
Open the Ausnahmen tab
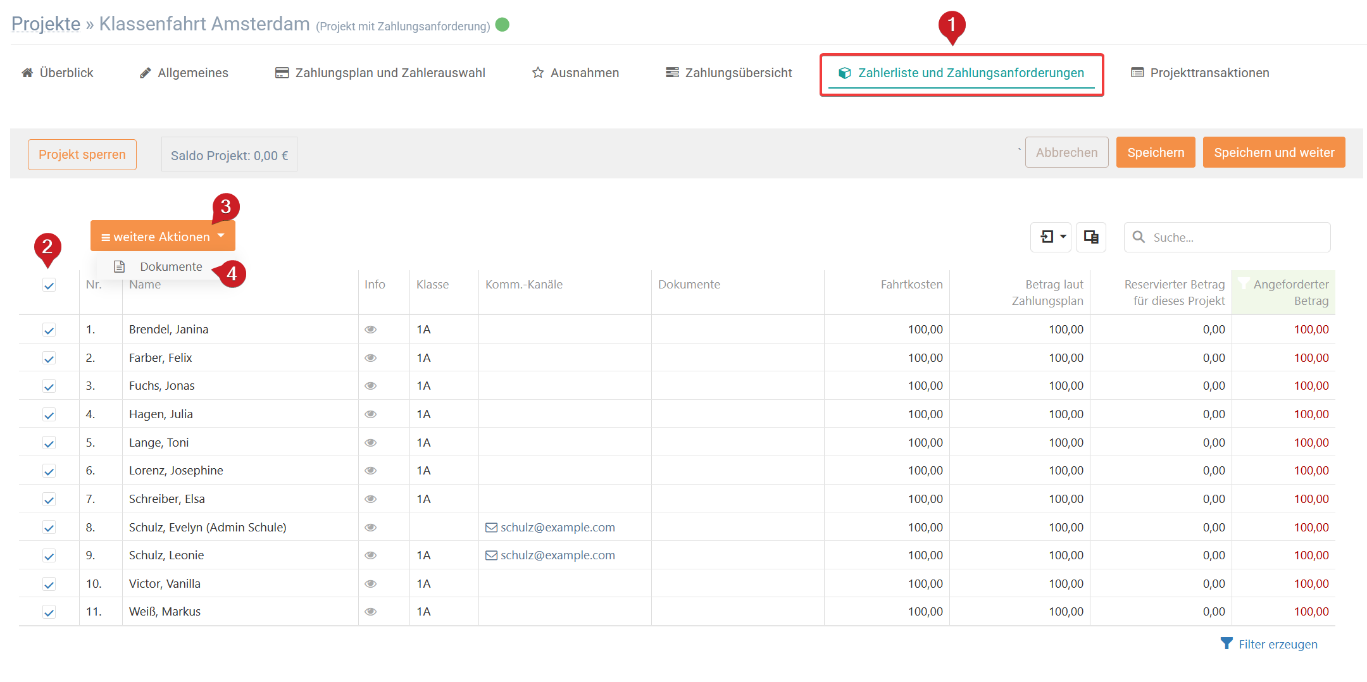(576, 73)
